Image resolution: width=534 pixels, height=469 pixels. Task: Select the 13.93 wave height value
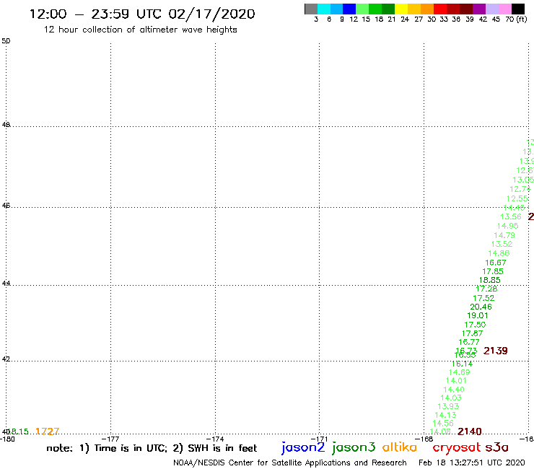tap(448, 406)
